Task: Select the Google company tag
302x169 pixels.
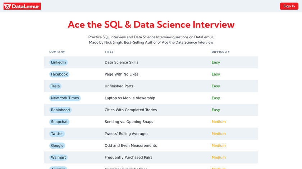Action: (57, 145)
